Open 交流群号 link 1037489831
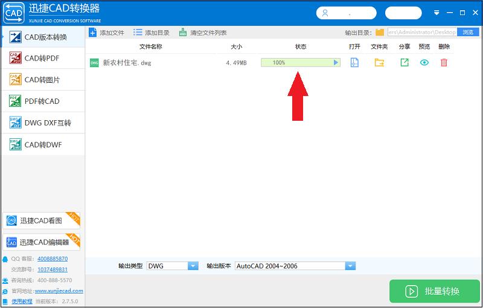This screenshot has width=483, height=308. [x=53, y=269]
